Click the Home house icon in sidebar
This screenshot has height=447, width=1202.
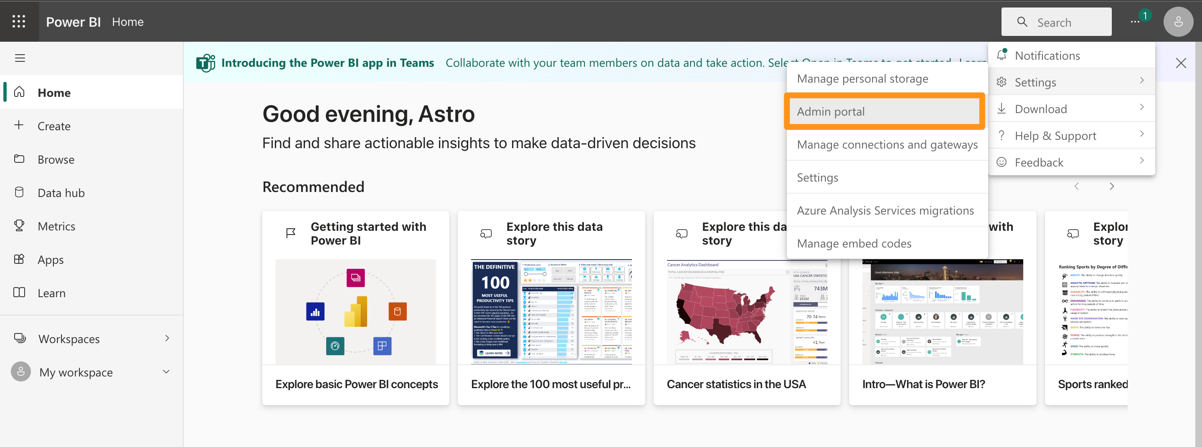(x=19, y=92)
